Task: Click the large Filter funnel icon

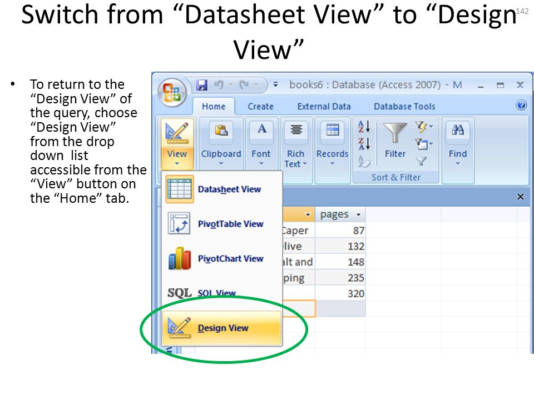Action: pyautogui.click(x=395, y=133)
